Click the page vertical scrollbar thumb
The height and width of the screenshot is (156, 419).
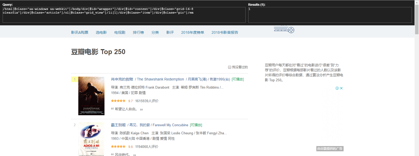[417, 20]
